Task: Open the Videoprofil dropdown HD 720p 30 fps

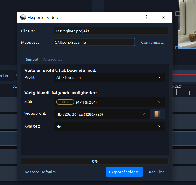Action: coord(101,114)
